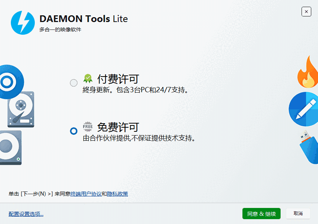Click the close button at top right
The image size is (318, 224).
(x=306, y=12)
